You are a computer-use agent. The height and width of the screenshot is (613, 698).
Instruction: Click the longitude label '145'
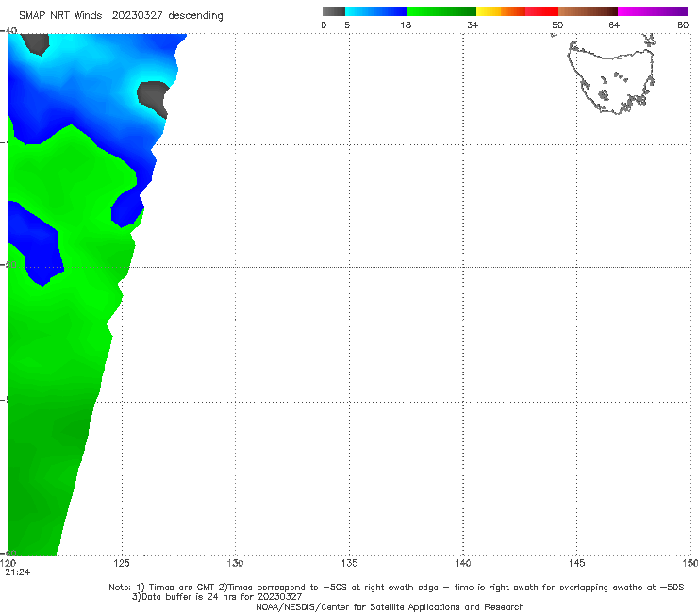tap(576, 563)
